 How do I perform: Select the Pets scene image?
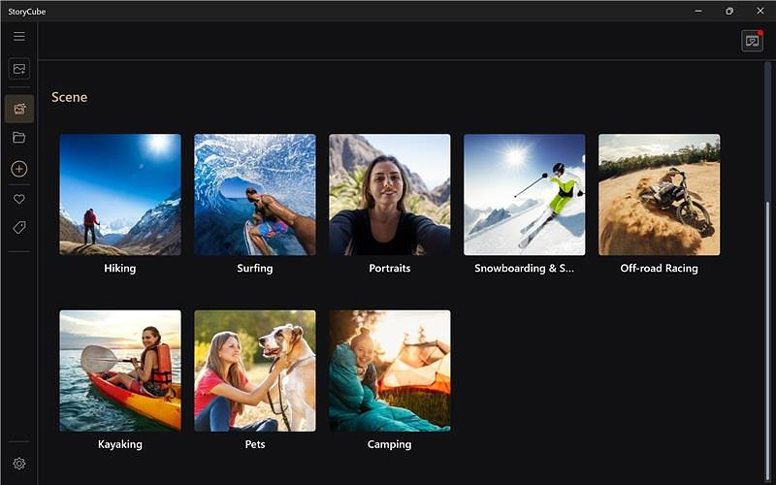point(255,371)
